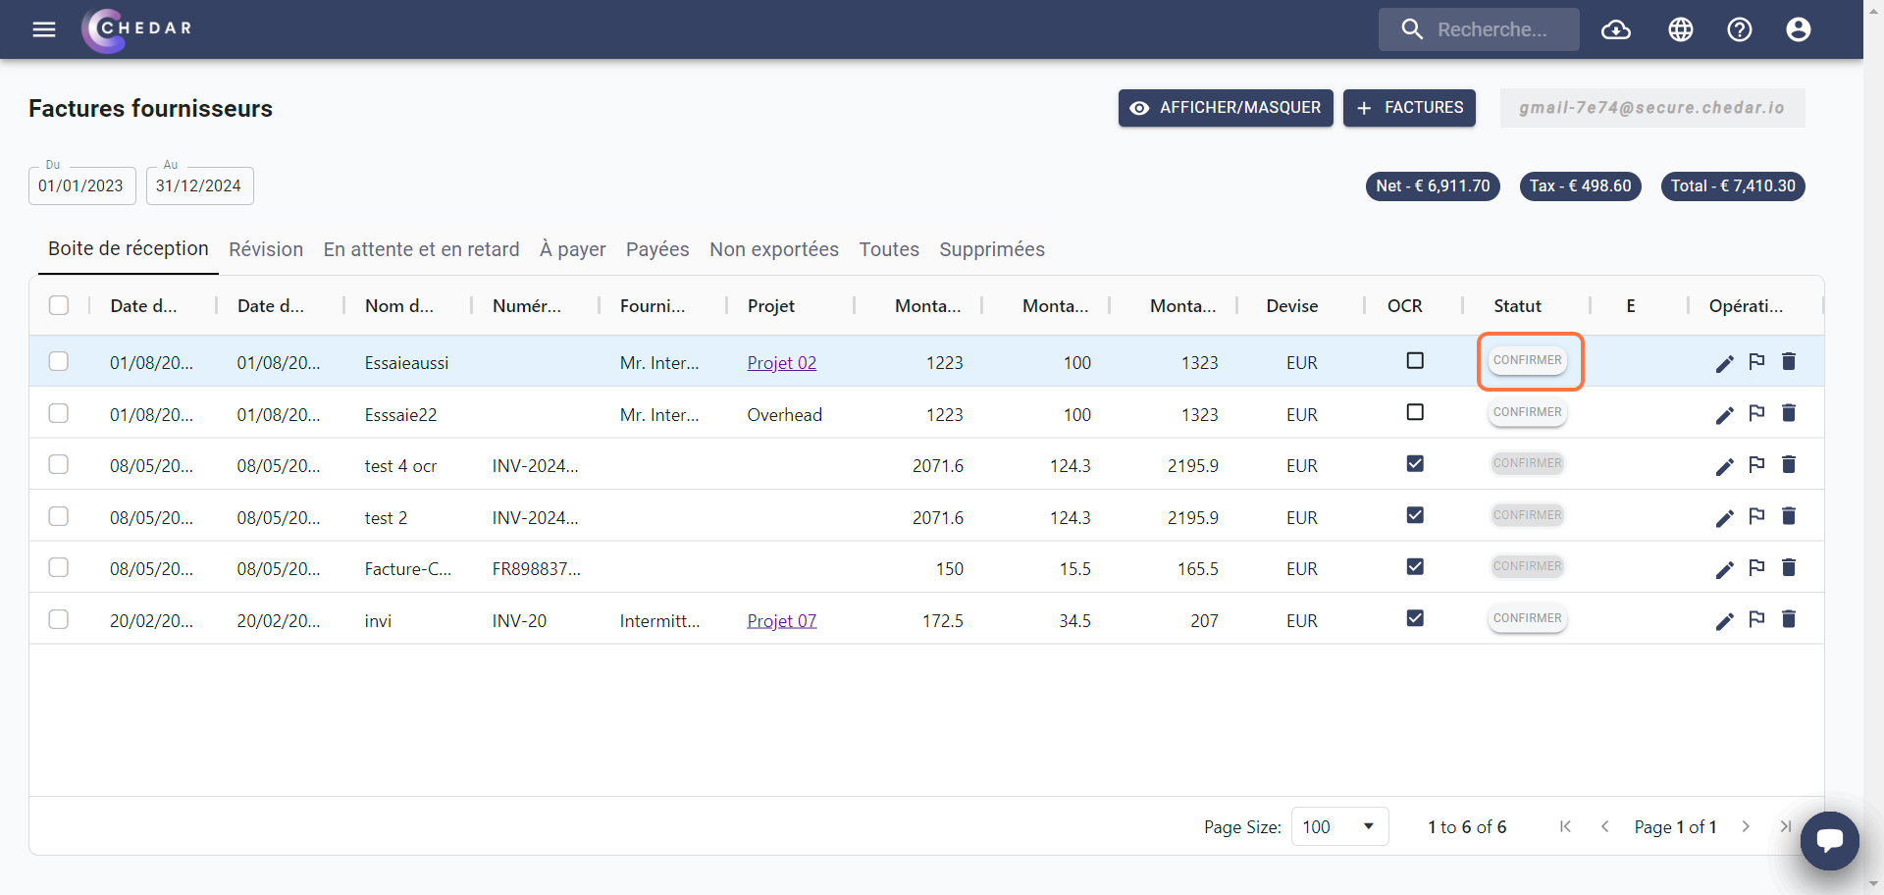Open the user account icon
This screenshot has height=895, width=1884.
click(x=1799, y=29)
